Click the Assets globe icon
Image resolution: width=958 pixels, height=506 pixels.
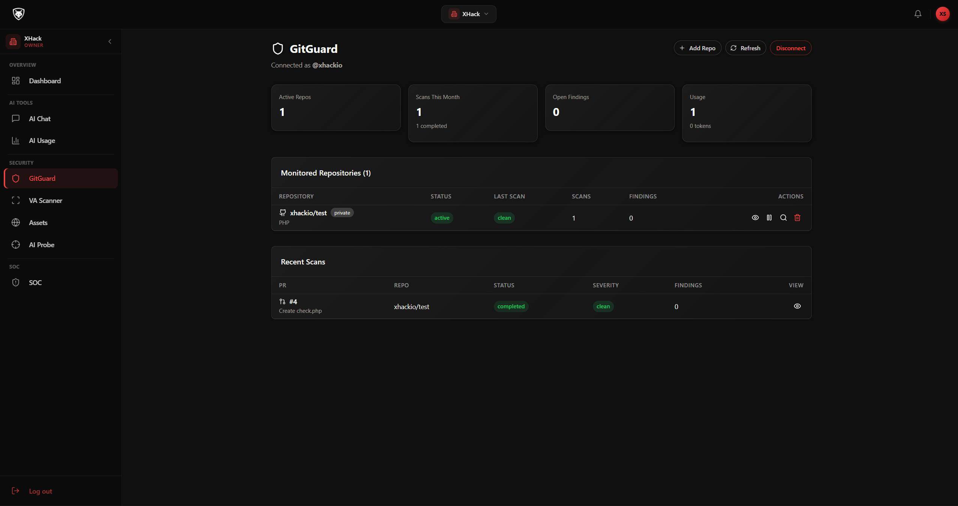pyautogui.click(x=16, y=223)
